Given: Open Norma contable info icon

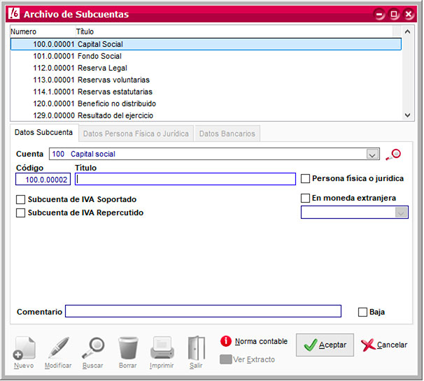Looking at the screenshot, I should coord(226,342).
